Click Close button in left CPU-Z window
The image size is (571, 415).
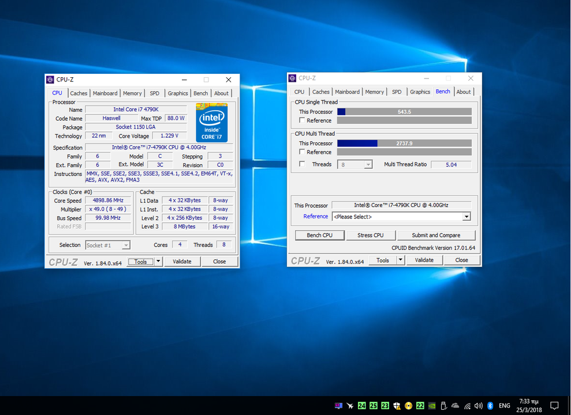[219, 261]
